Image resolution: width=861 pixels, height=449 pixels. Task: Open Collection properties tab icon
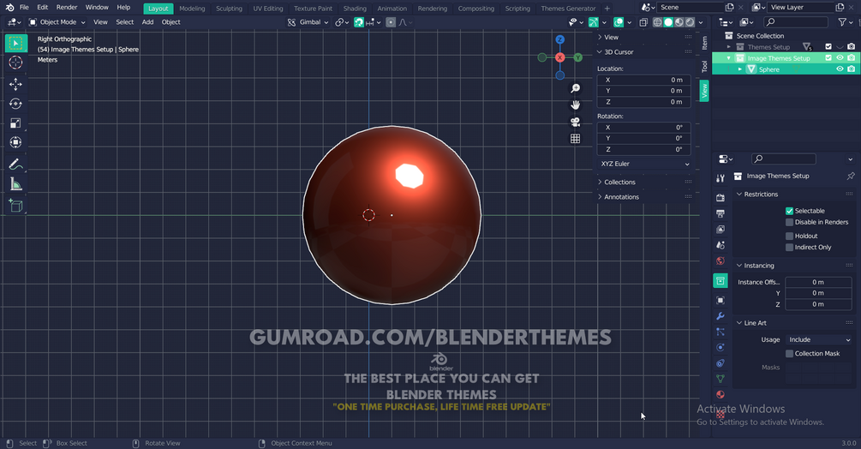click(720, 280)
